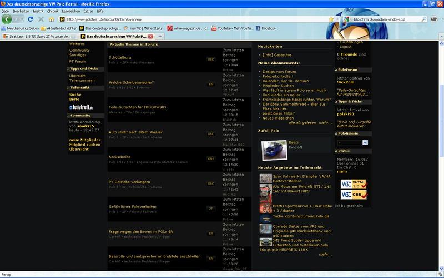Open Bassrolle und Lautsprecher thread
Screen dimensions: 444x278
point(154,256)
